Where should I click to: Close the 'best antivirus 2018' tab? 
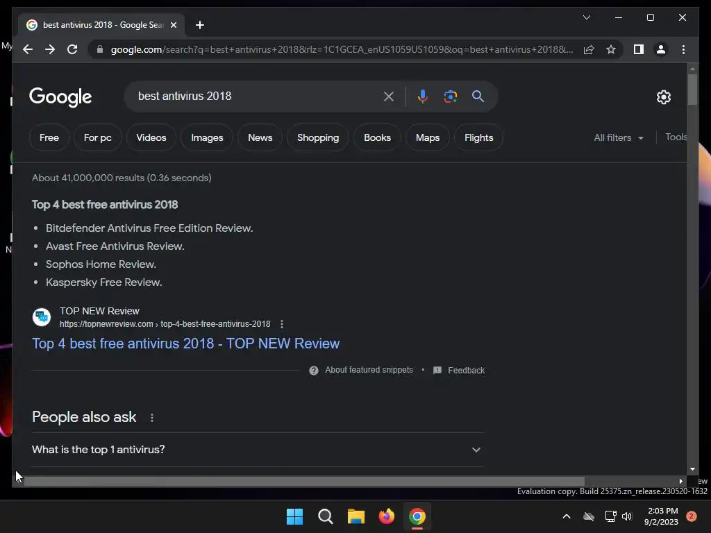pyautogui.click(x=173, y=25)
